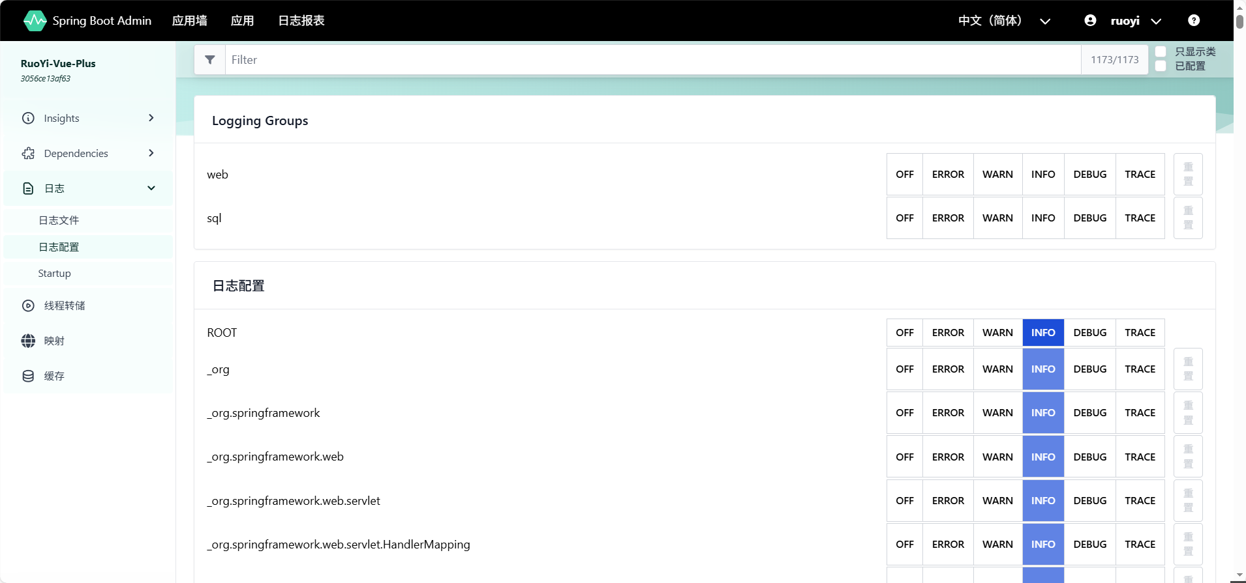This screenshot has height=583, width=1246.
Task: Enable the 只显示类 checkbox
Action: pos(1161,51)
